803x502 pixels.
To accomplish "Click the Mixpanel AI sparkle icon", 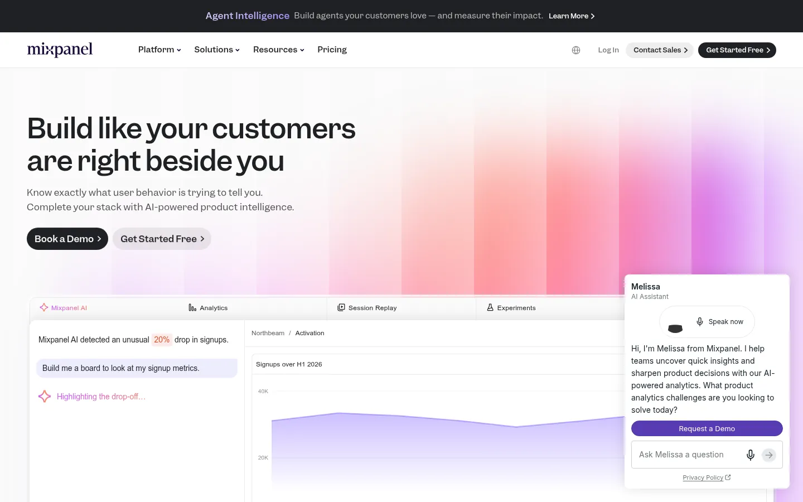I will pos(44,307).
